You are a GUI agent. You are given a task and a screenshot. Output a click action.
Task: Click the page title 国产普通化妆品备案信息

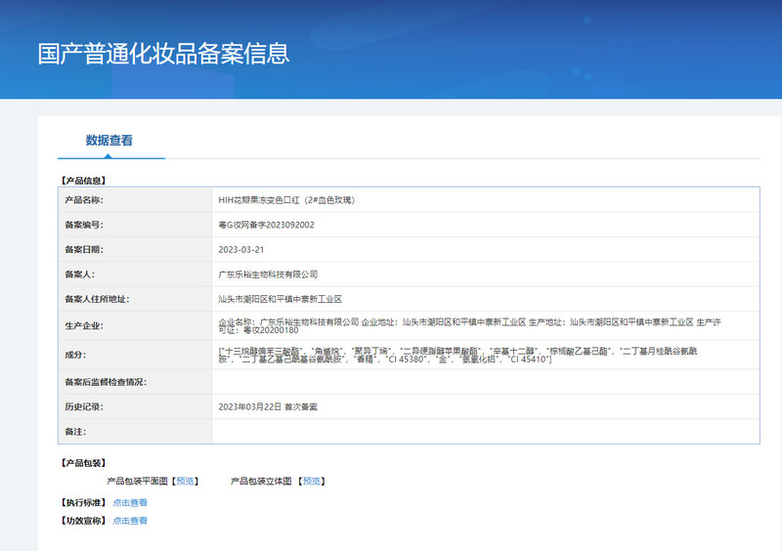coord(163,53)
